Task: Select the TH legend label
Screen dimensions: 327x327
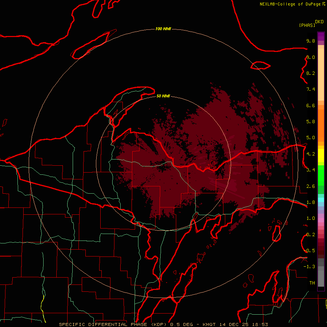Action: 312,283
